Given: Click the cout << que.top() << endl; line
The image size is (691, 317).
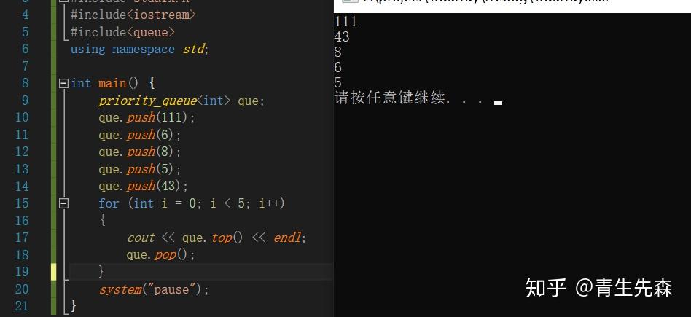Looking at the screenshot, I should click(216, 238).
